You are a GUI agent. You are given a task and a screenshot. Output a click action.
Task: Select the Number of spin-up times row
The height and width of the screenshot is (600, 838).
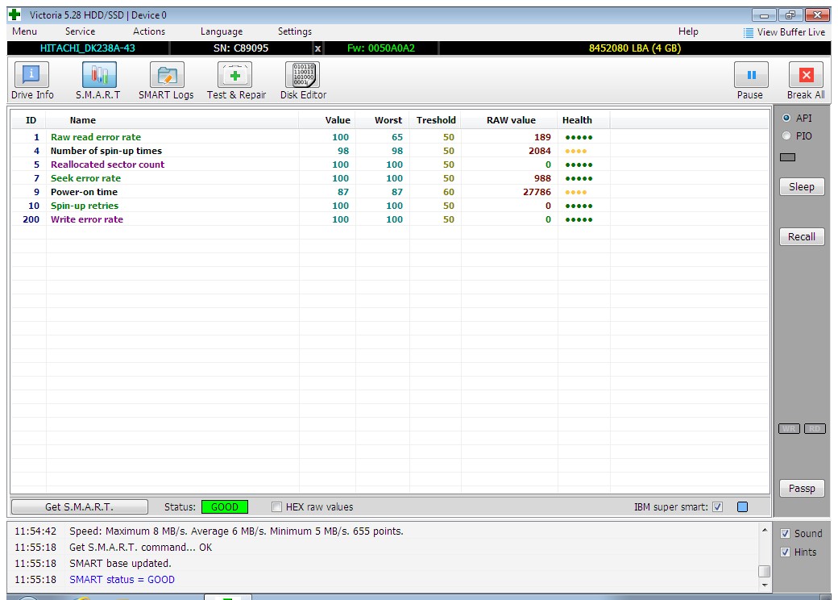[x=390, y=152]
